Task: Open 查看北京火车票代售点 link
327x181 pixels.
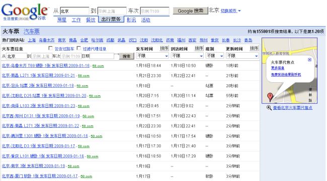Action: [x=293, y=108]
